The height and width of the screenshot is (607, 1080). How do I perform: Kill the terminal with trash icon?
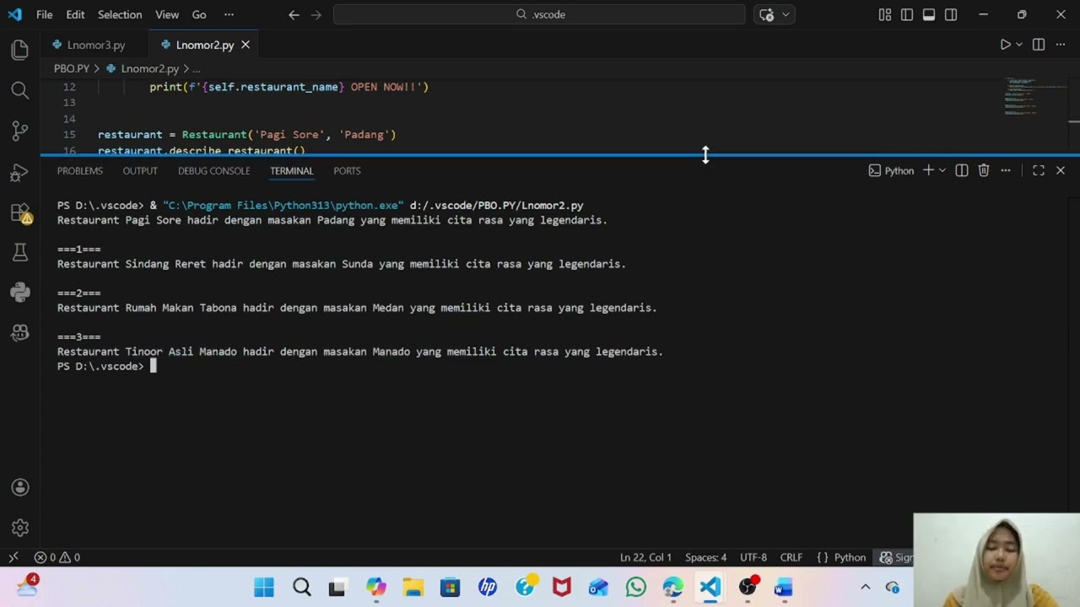point(984,170)
